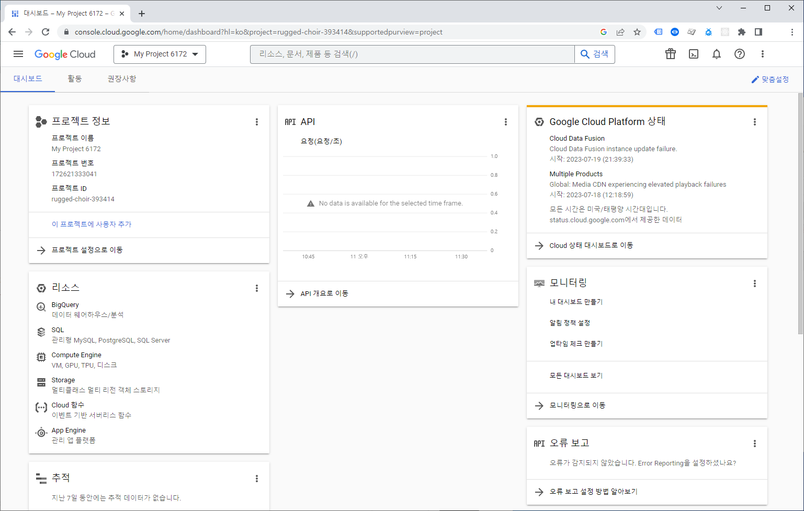Viewport: 804px width, 511px height.
Task: Click the Google Cloud Platform 상태 header icon
Action: [x=539, y=122]
